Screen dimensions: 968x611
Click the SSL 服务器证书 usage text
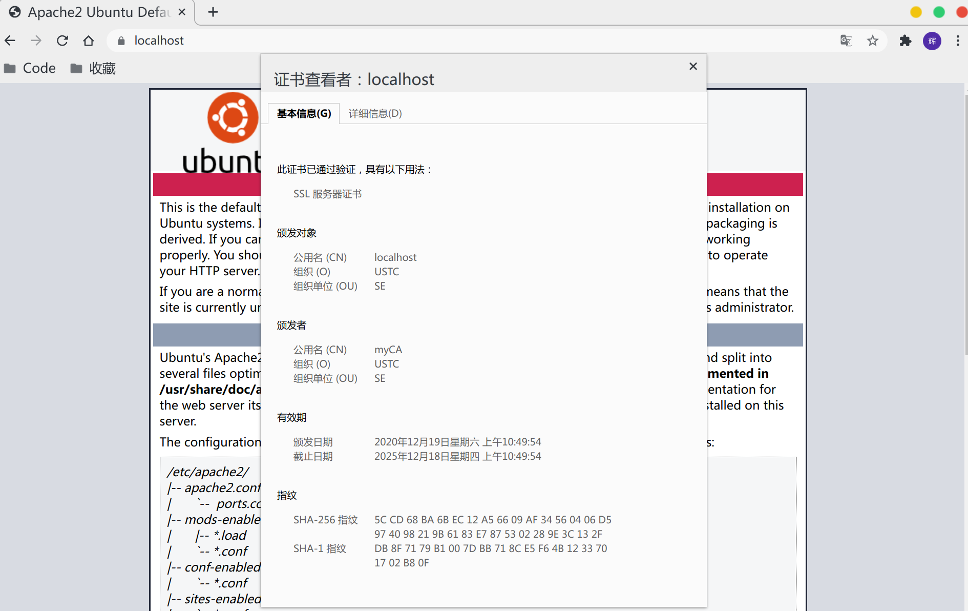327,194
